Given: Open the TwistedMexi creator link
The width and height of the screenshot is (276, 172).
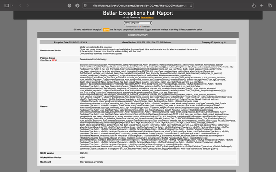Looking at the screenshot, I should [147, 17].
